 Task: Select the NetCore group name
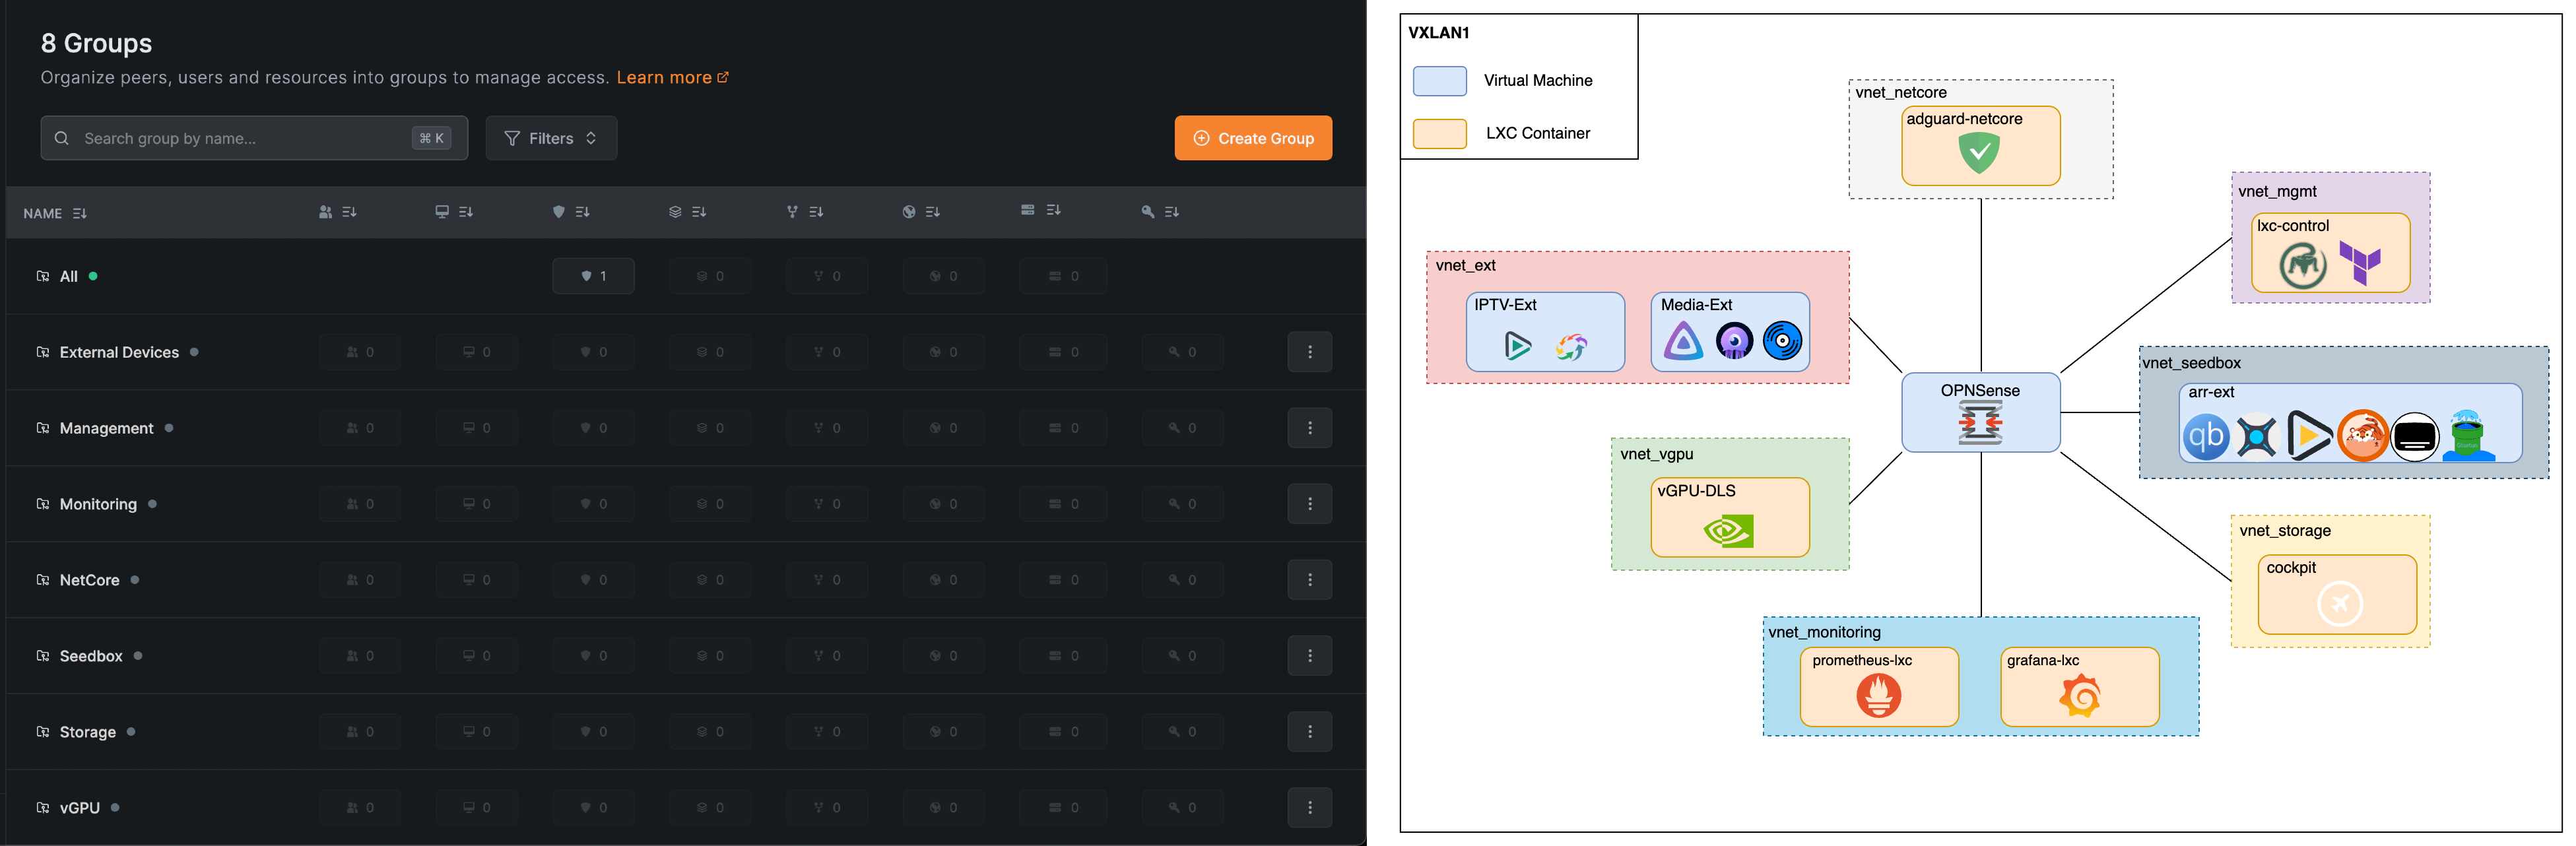tap(89, 580)
